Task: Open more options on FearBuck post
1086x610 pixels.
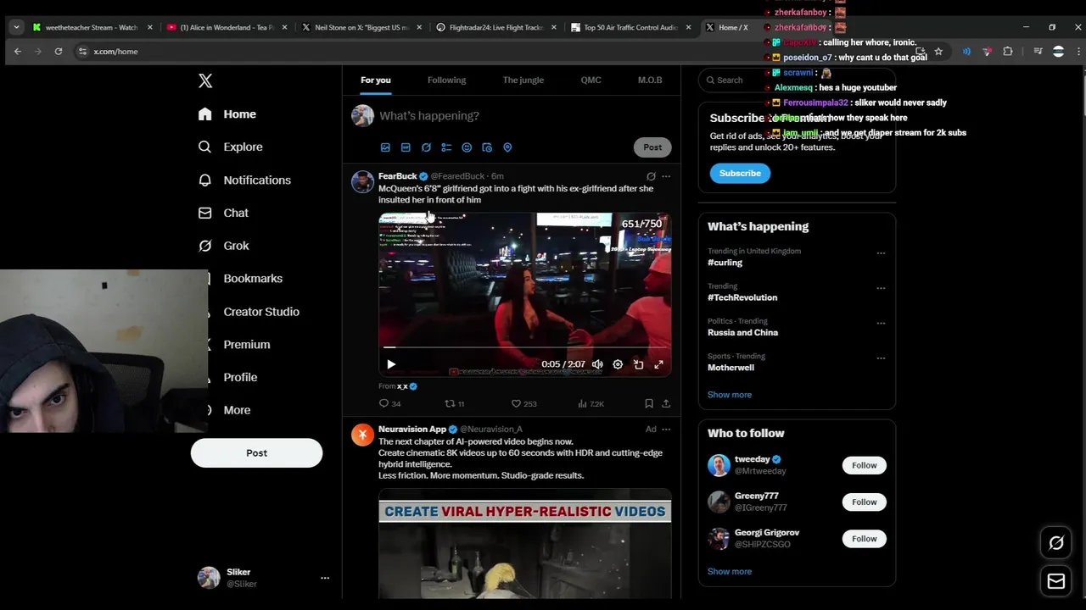Action: point(666,176)
